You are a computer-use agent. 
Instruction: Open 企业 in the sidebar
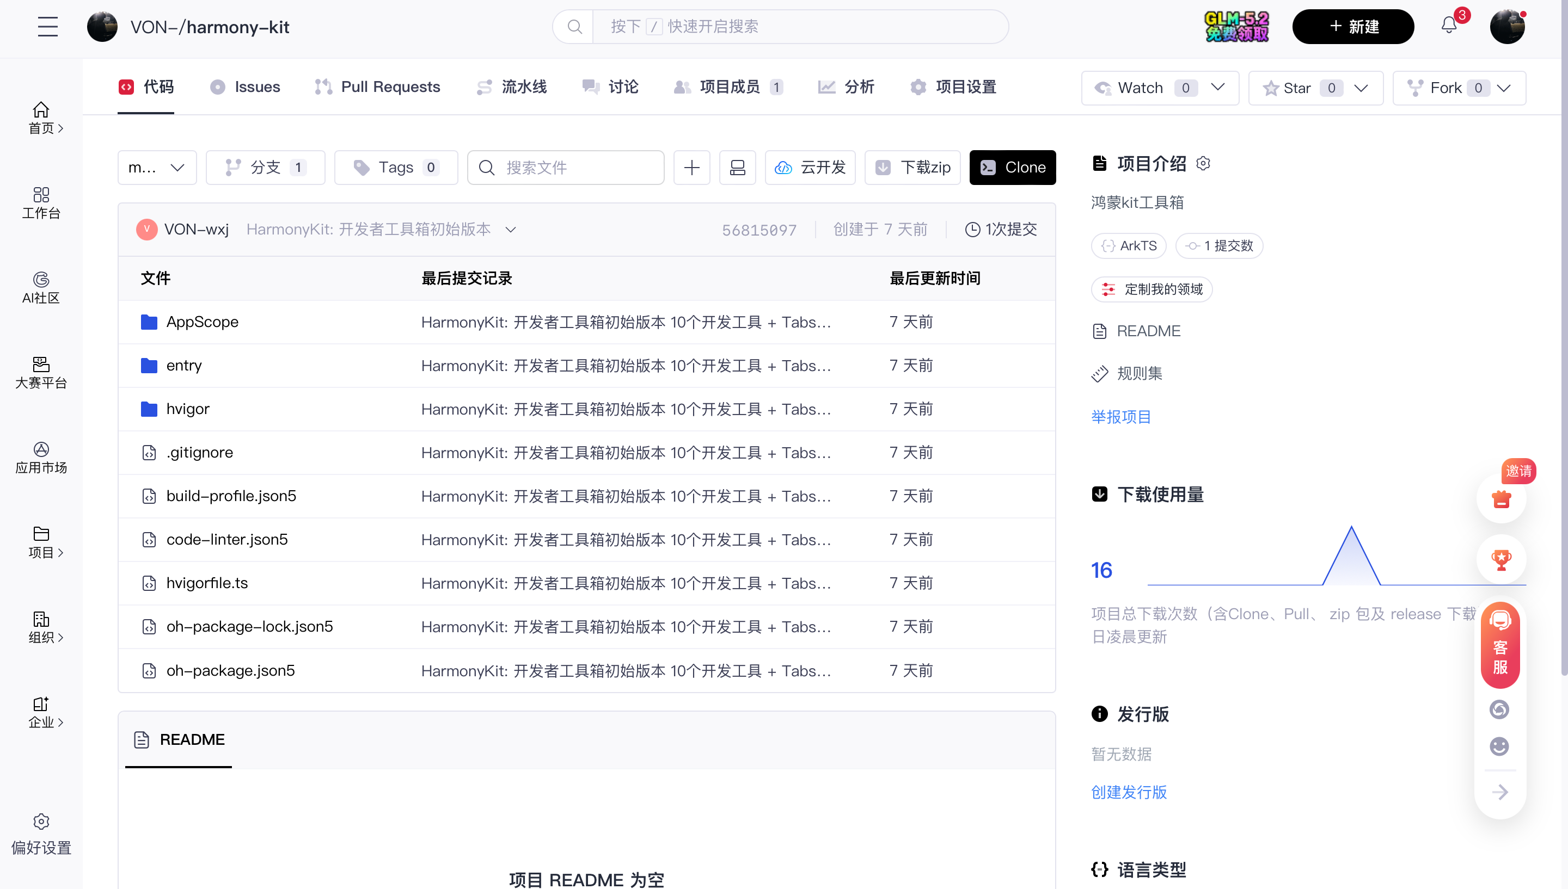(x=41, y=713)
